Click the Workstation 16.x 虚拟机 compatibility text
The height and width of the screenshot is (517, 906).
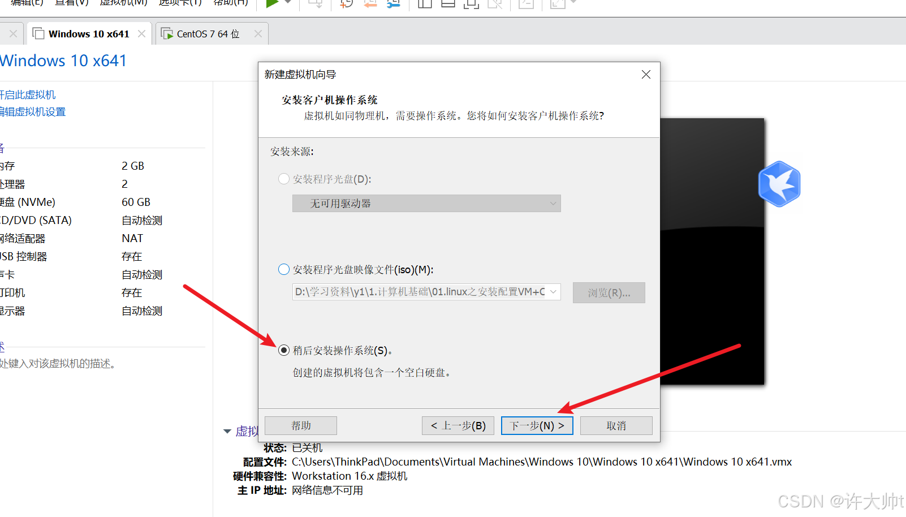pos(350,476)
